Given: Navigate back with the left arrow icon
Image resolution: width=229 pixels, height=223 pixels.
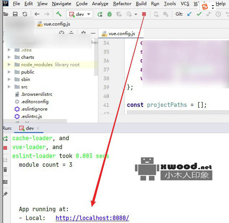Looking at the screenshot, I should 37,14.
